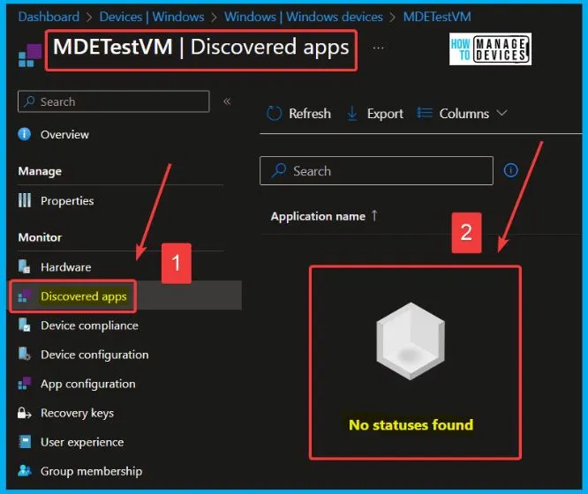588x494 pixels.
Task: Open Properties under Manage
Action: point(67,200)
